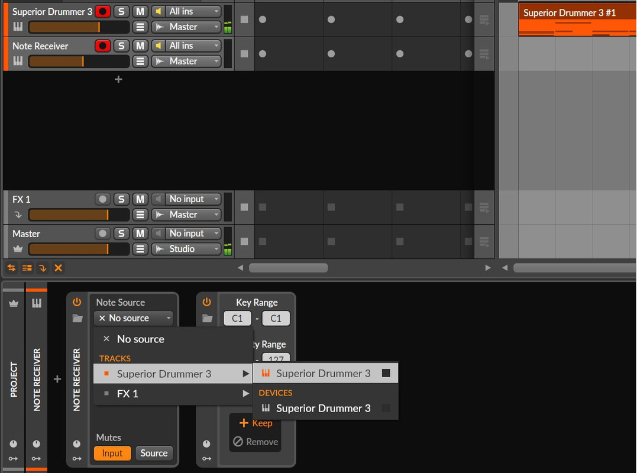This screenshot has width=637, height=473.
Task: Arm record on Superior Drummer 3 track
Action: [x=102, y=11]
